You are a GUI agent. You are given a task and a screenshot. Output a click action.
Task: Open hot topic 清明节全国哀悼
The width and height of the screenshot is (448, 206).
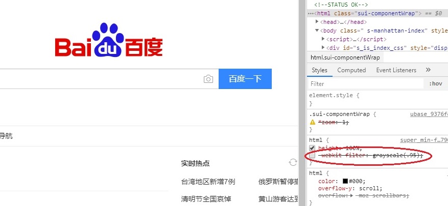206,198
